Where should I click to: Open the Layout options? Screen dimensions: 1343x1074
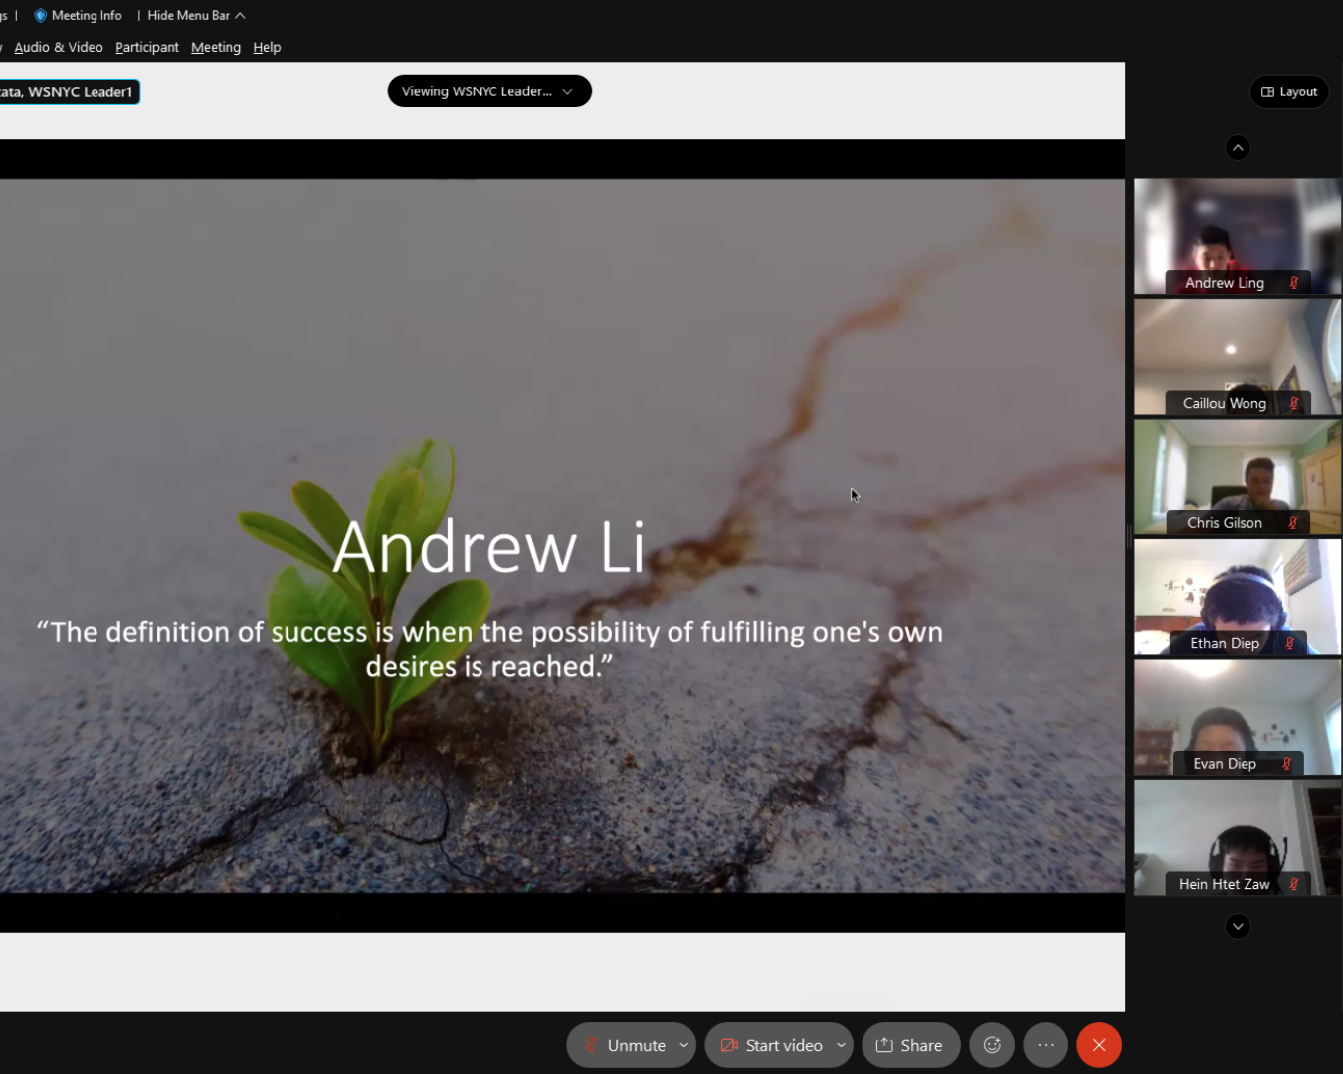click(1289, 91)
